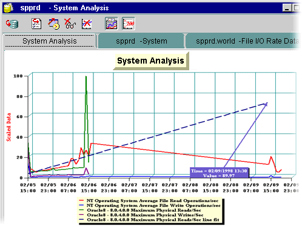Click the database refresh icon in toolbar
The height and width of the screenshot is (227, 302).
(12, 24)
